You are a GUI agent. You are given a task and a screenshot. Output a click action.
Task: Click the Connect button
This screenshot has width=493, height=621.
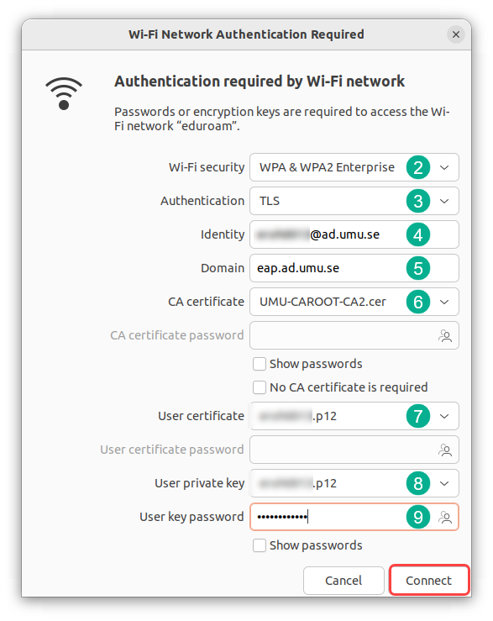[429, 580]
